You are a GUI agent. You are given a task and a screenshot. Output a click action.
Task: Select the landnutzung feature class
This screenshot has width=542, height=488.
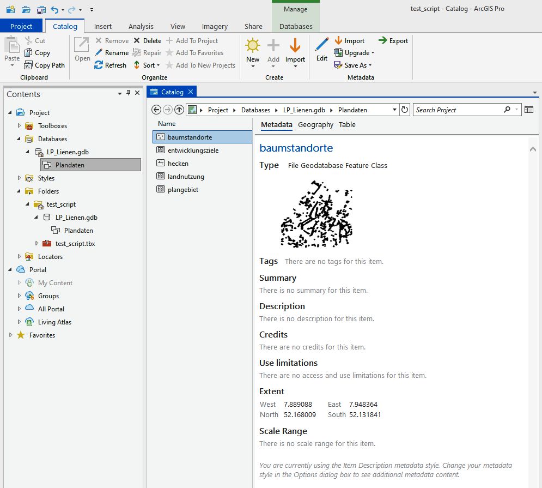(x=186, y=177)
